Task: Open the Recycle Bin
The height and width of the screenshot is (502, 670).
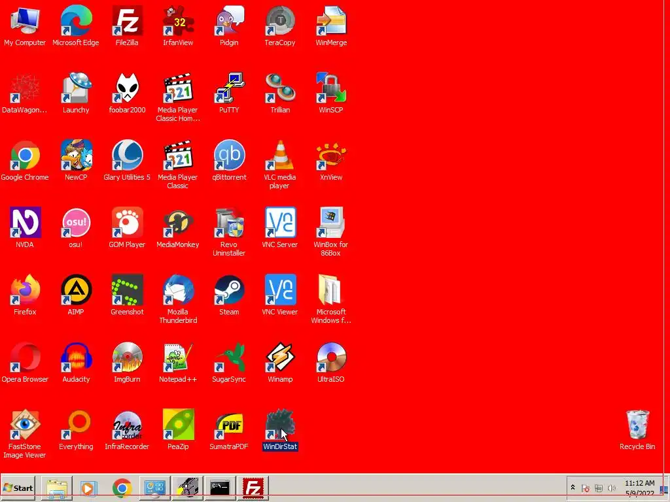Action: 637,425
